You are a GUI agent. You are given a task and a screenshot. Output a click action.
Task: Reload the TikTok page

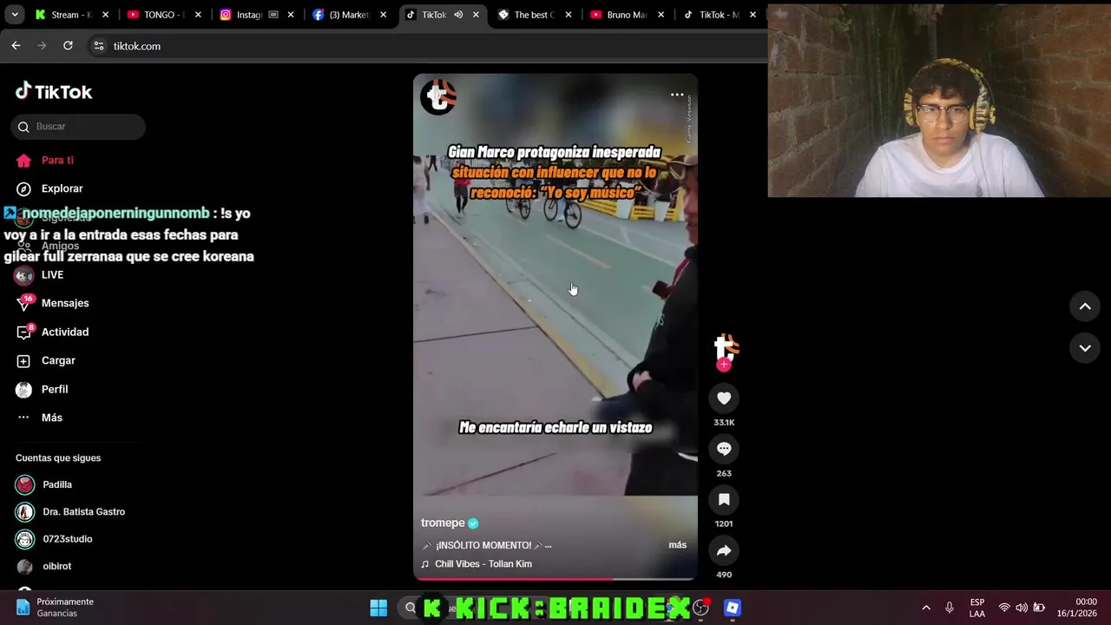click(x=68, y=46)
